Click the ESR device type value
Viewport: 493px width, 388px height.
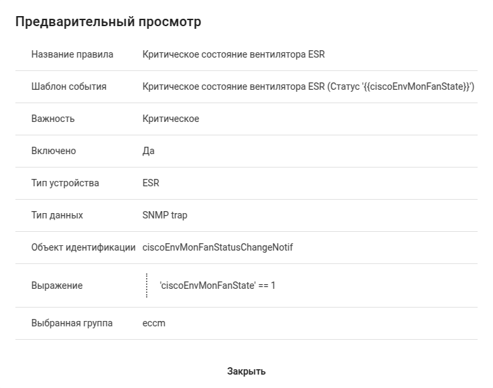coord(151,183)
